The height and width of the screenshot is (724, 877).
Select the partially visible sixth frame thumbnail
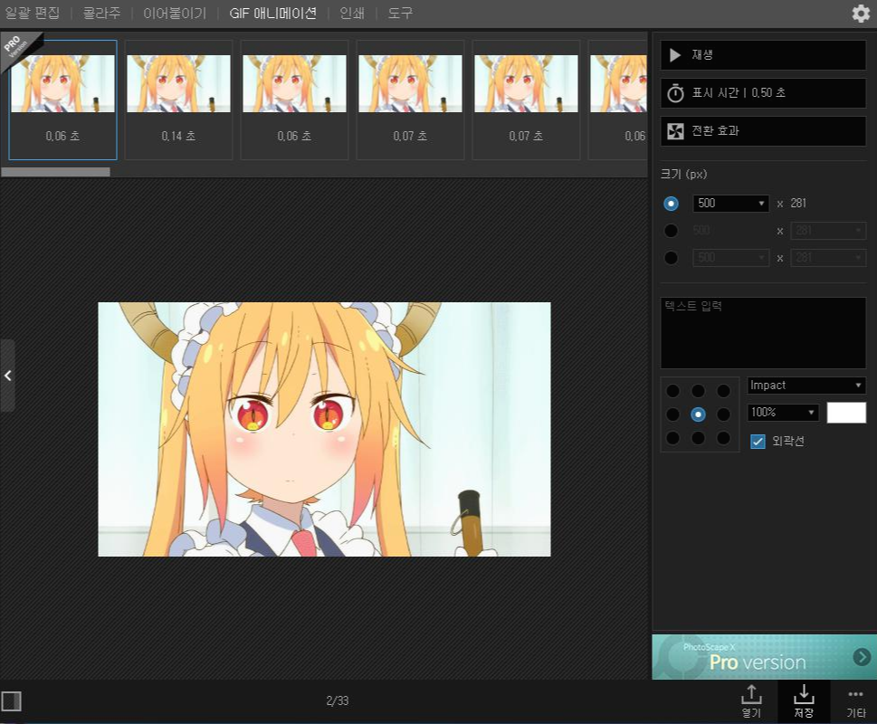tap(617, 100)
